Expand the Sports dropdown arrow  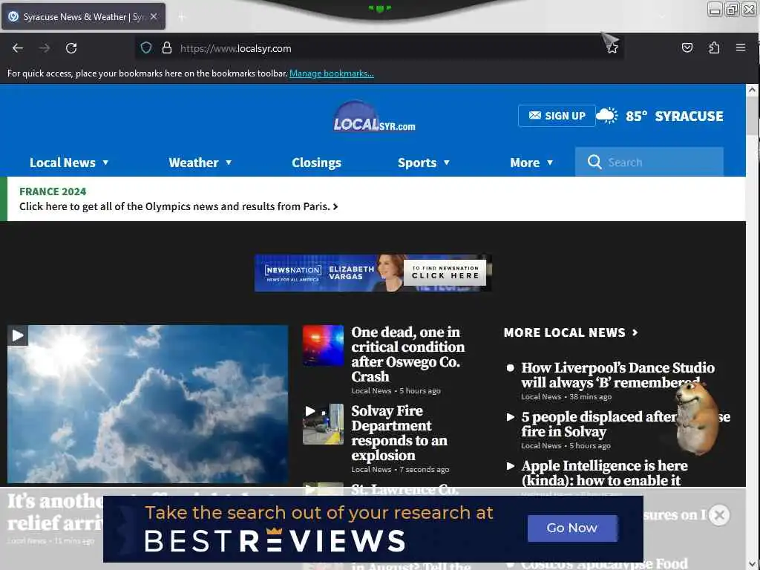pyautogui.click(x=447, y=163)
